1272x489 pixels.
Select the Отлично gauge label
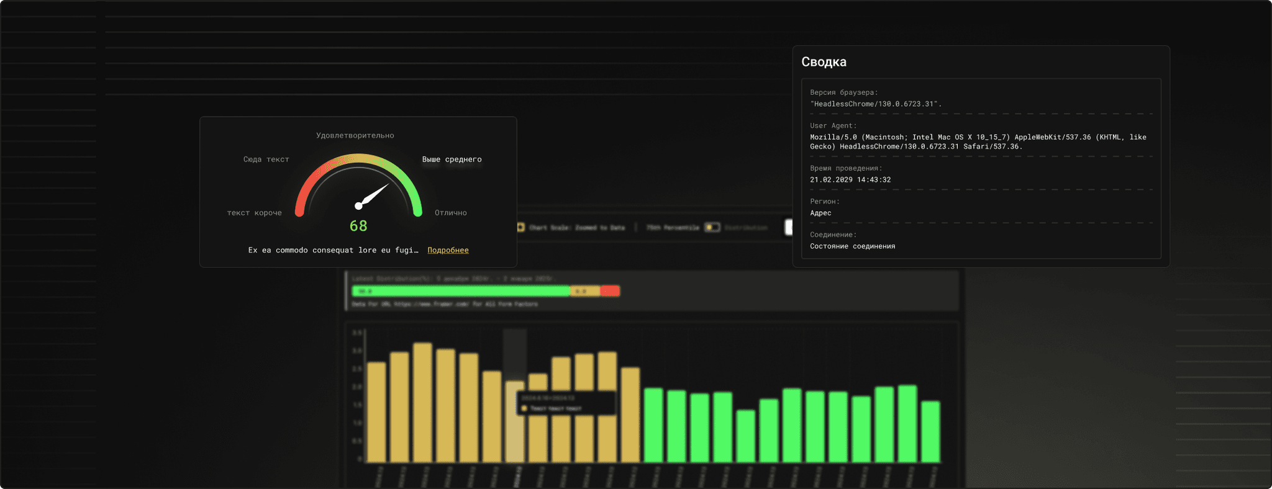pos(450,213)
